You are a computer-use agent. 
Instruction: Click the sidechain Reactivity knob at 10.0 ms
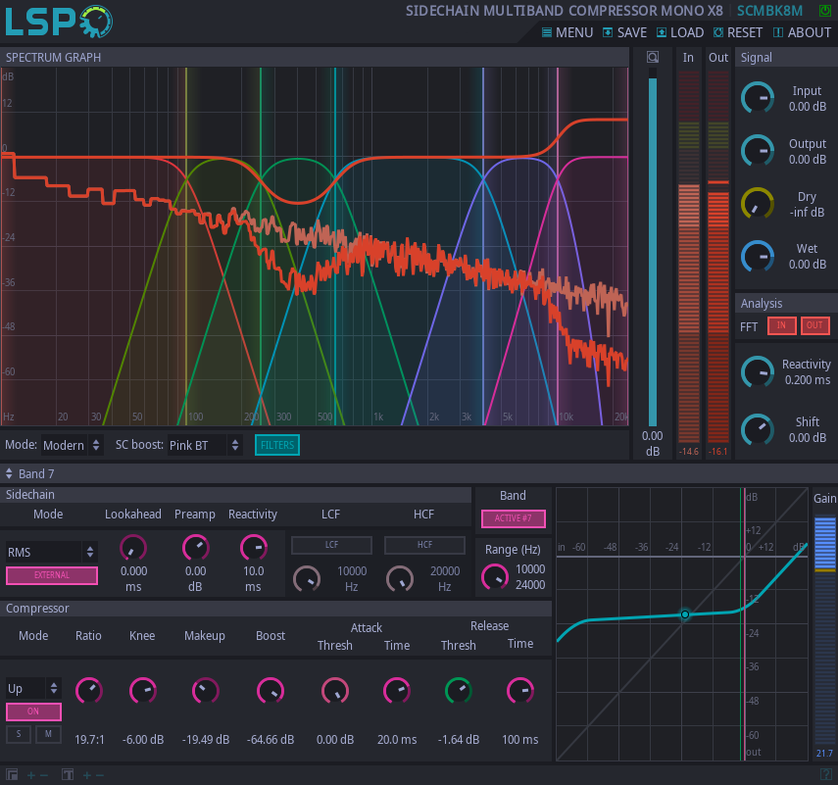(x=253, y=548)
